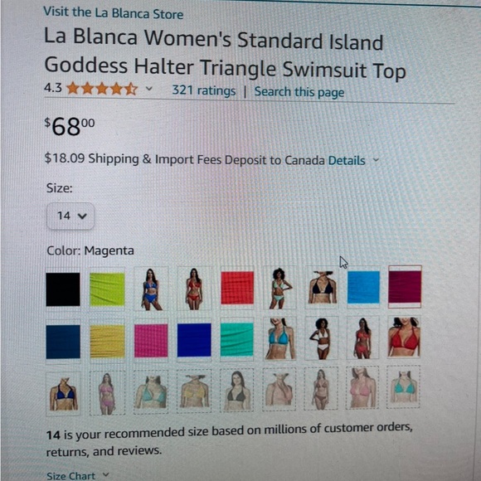Select the magenta burgundy selected swatch
The height and width of the screenshot is (481, 481).
coord(405,287)
